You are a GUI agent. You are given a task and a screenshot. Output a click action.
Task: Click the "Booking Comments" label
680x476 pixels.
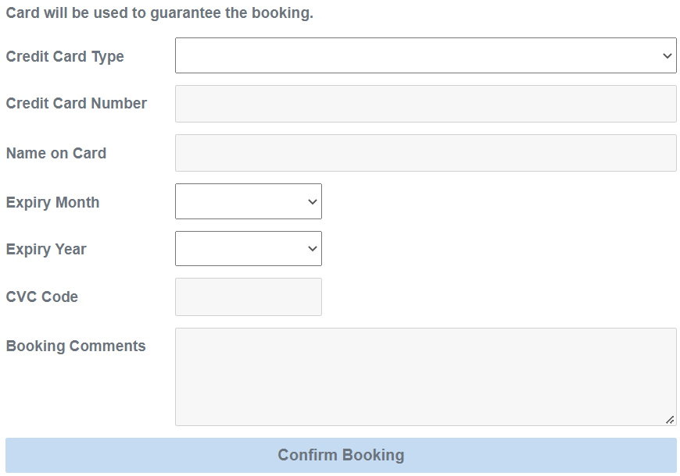click(76, 346)
